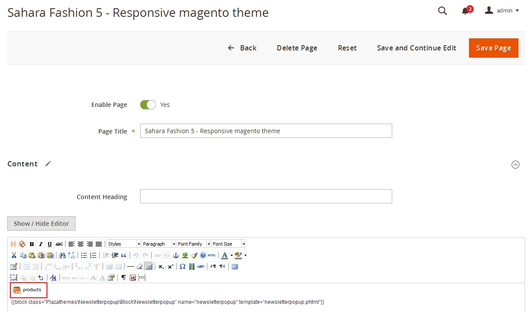Insert an anchor using the anchor icon
The width and height of the screenshot is (531, 312).
tap(176, 255)
